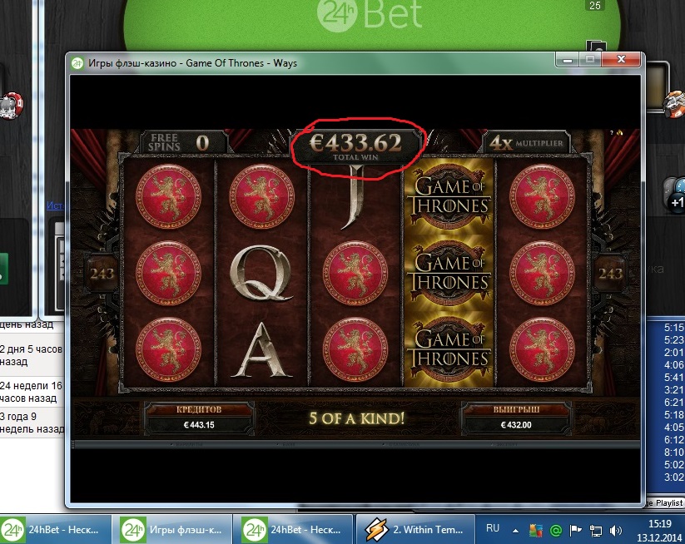Open the RU language selector
This screenshot has height=544, width=685.
(493, 528)
